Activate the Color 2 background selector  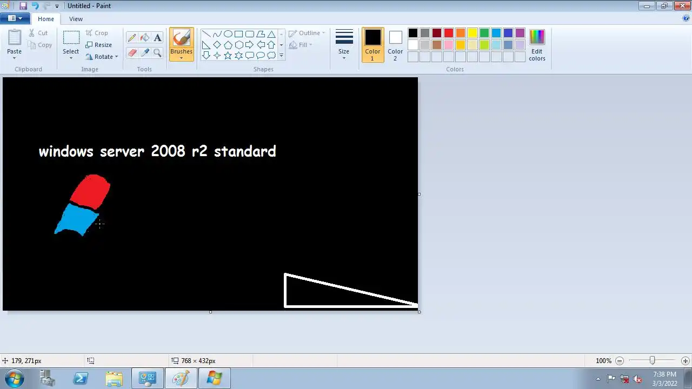pyautogui.click(x=395, y=45)
